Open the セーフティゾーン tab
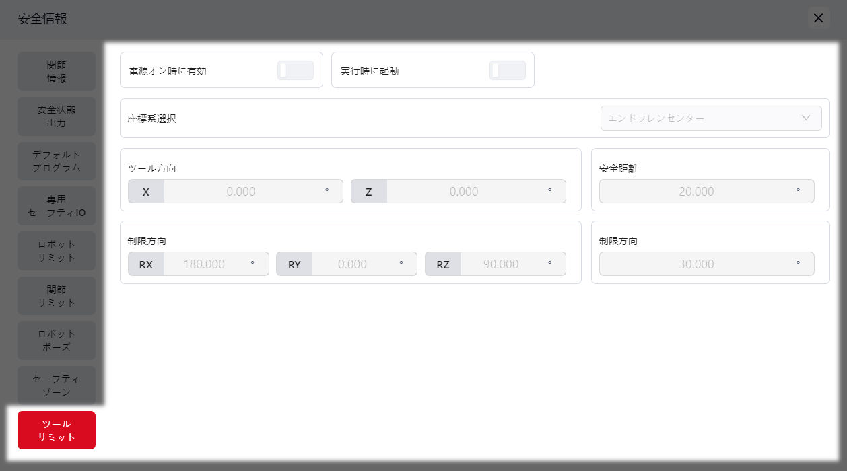This screenshot has width=847, height=471. coord(57,386)
